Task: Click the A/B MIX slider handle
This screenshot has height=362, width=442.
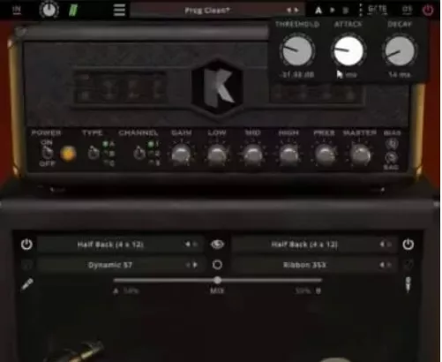Action: (x=217, y=280)
